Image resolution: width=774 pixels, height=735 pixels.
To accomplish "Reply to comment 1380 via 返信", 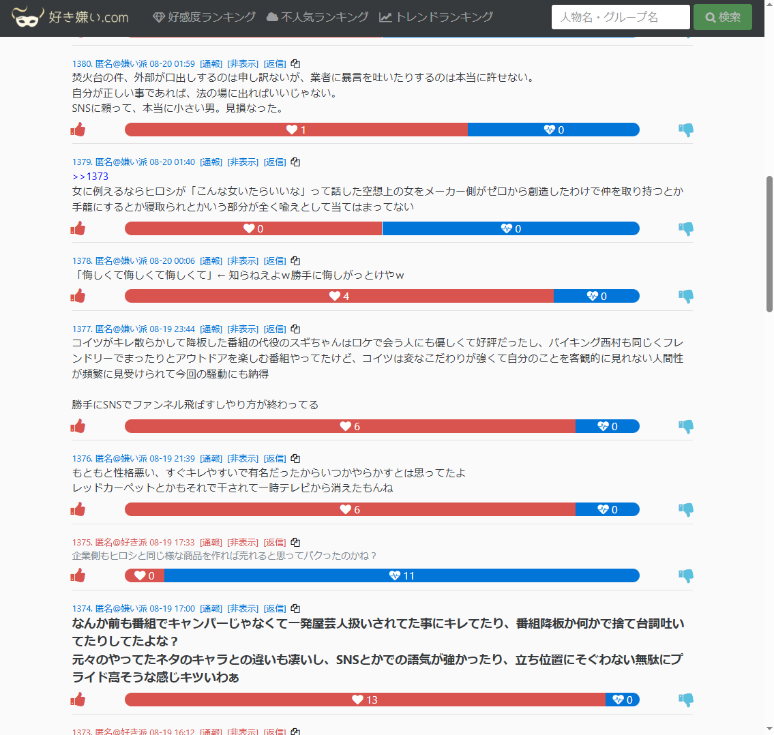I will [x=275, y=63].
